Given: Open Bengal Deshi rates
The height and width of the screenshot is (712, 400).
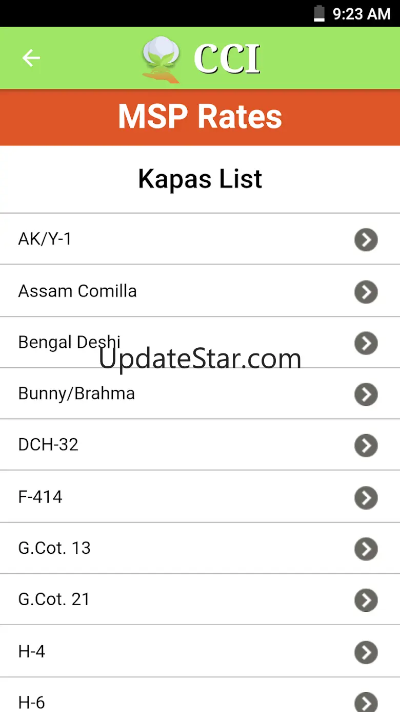Looking at the screenshot, I should (x=200, y=342).
